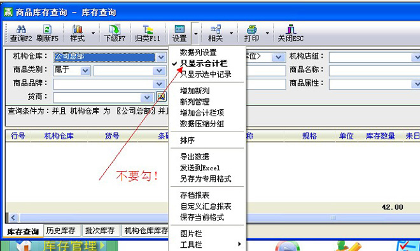Screen dimensions: 420x251
Task: Click the 下级F7 toolbar icon
Action: pyautogui.click(x=115, y=29)
